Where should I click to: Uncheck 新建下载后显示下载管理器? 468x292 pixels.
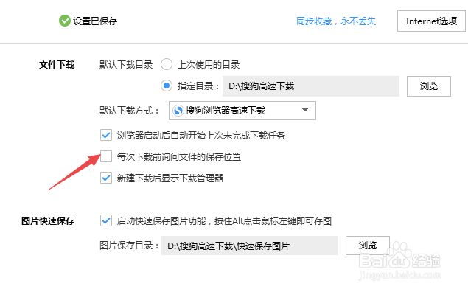pyautogui.click(x=106, y=178)
